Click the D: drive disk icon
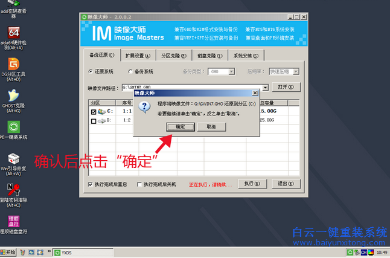 click(102, 120)
